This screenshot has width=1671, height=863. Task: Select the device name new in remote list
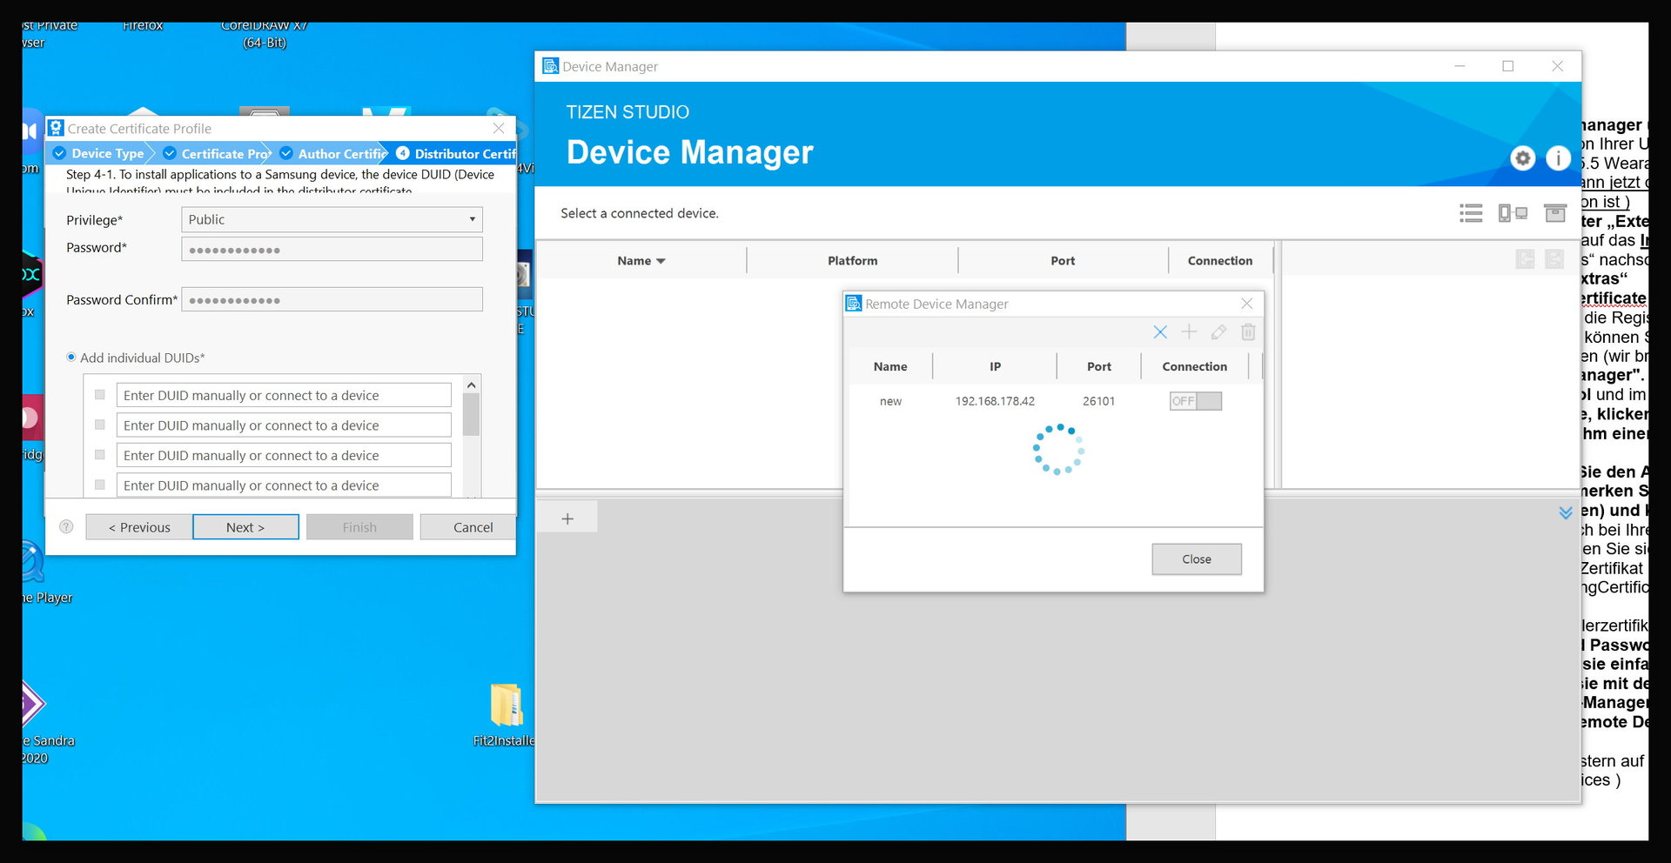tap(890, 401)
